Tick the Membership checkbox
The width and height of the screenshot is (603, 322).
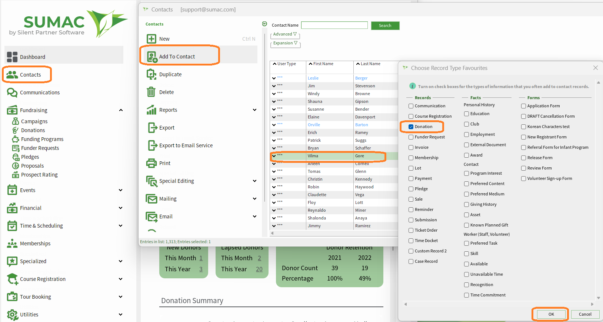pos(411,158)
